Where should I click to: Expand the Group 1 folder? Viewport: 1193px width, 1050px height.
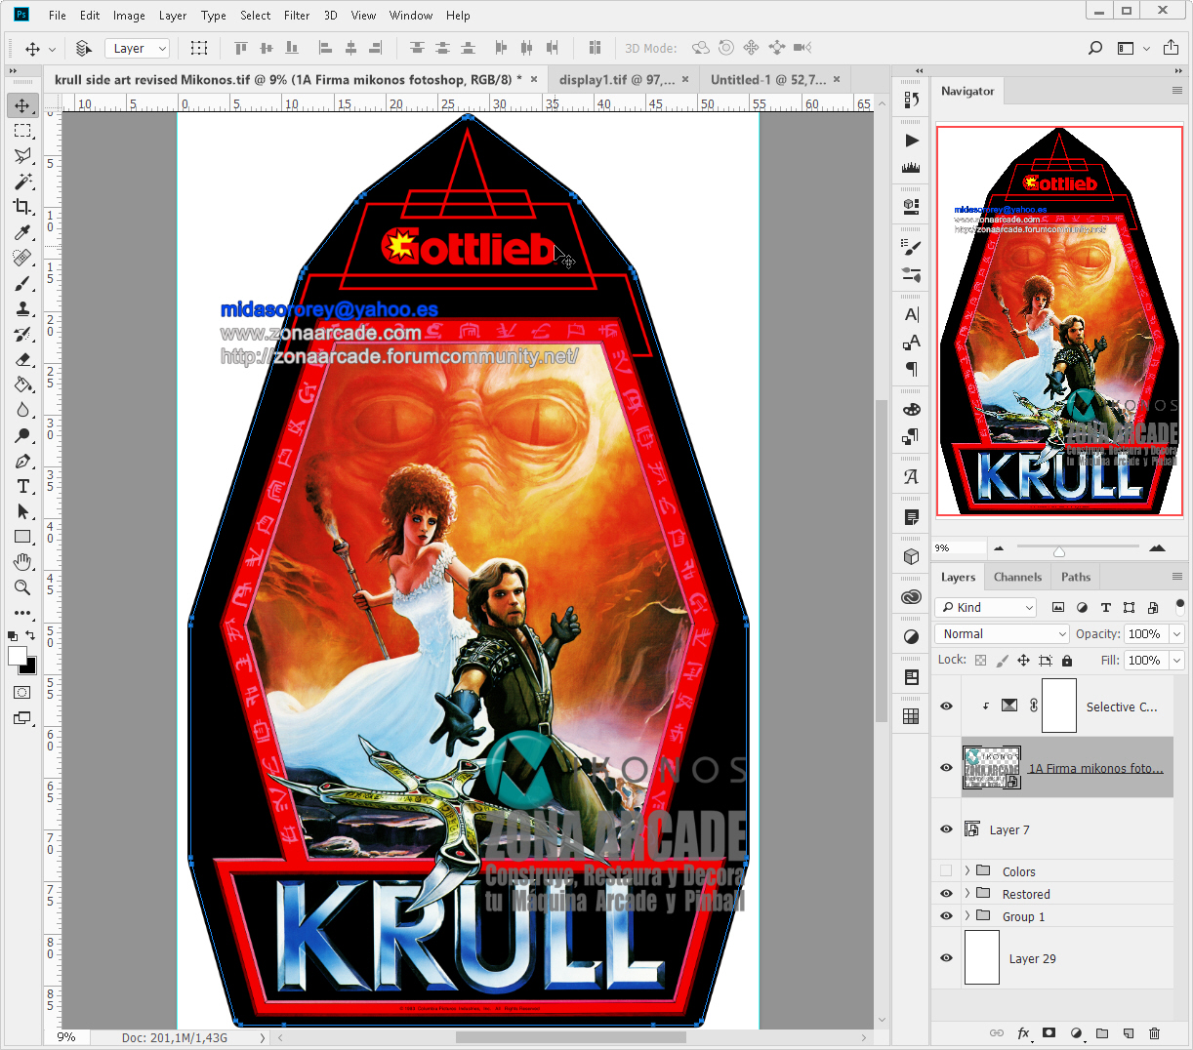[967, 915]
